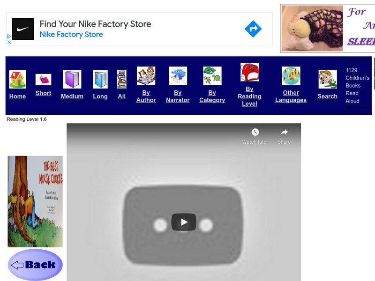Click the AdChoices triangle icon

pos(9,37)
